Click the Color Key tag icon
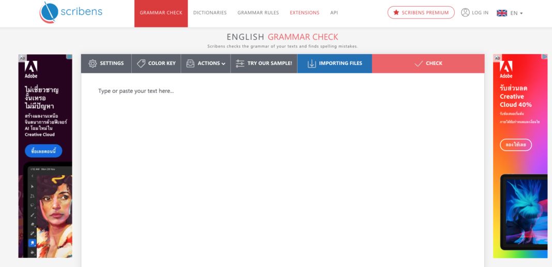This screenshot has height=267, width=552. pyautogui.click(x=141, y=64)
